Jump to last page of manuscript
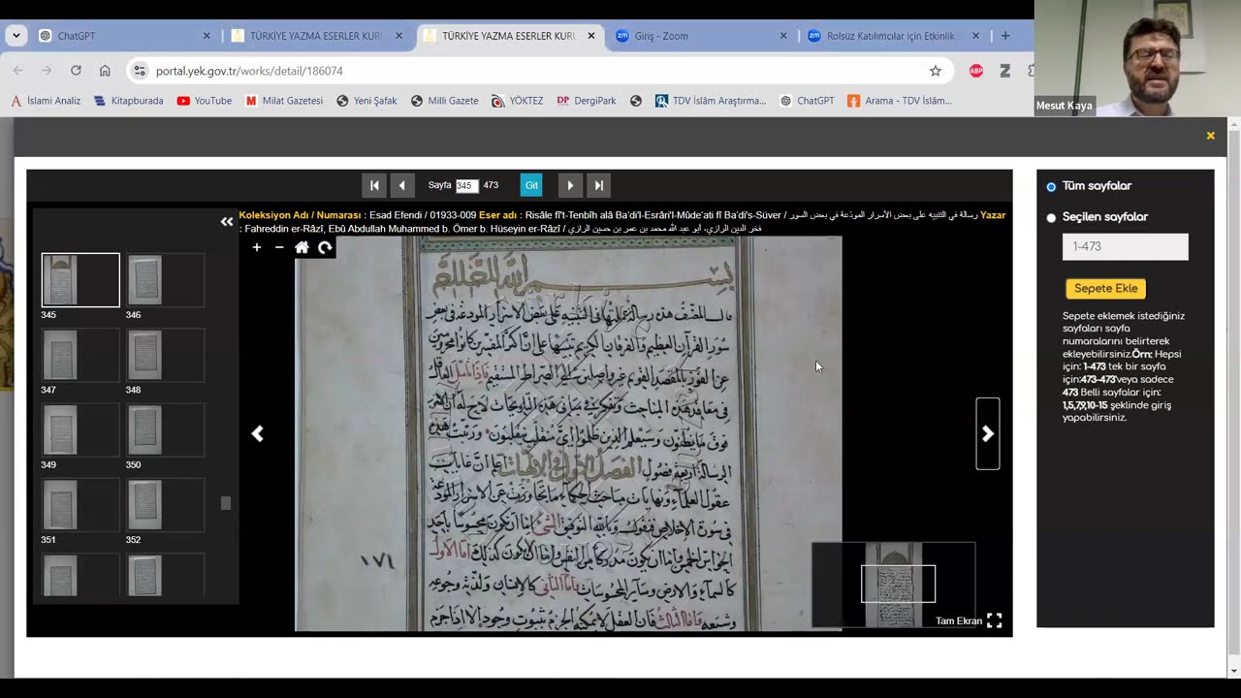The width and height of the screenshot is (1241, 698). 598,185
